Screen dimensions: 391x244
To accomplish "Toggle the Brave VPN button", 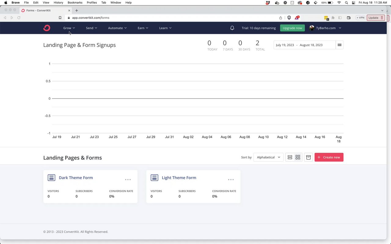I will pyautogui.click(x=360, y=18).
